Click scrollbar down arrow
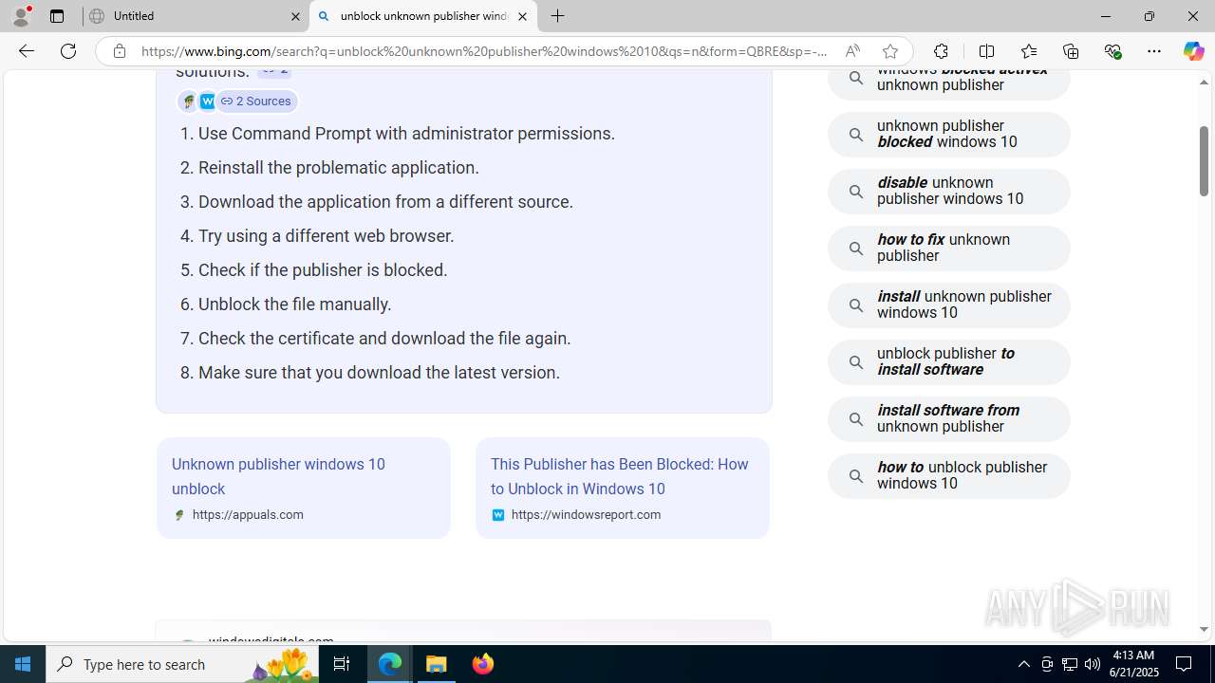Viewport: 1215px width, 683px height. (1204, 629)
